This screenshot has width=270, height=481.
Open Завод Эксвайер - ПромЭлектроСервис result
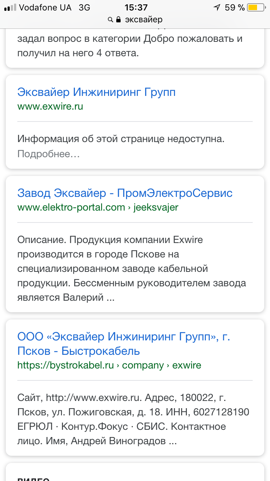[x=125, y=193]
